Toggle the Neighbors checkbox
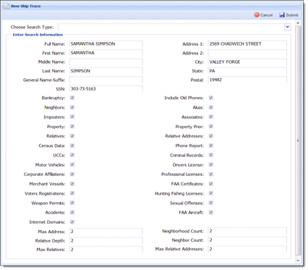 72,107
